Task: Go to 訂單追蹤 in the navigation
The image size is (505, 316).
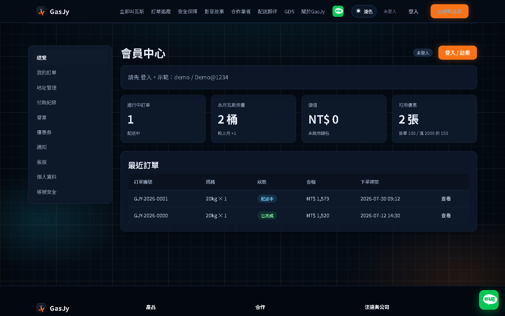Action: click(x=161, y=12)
